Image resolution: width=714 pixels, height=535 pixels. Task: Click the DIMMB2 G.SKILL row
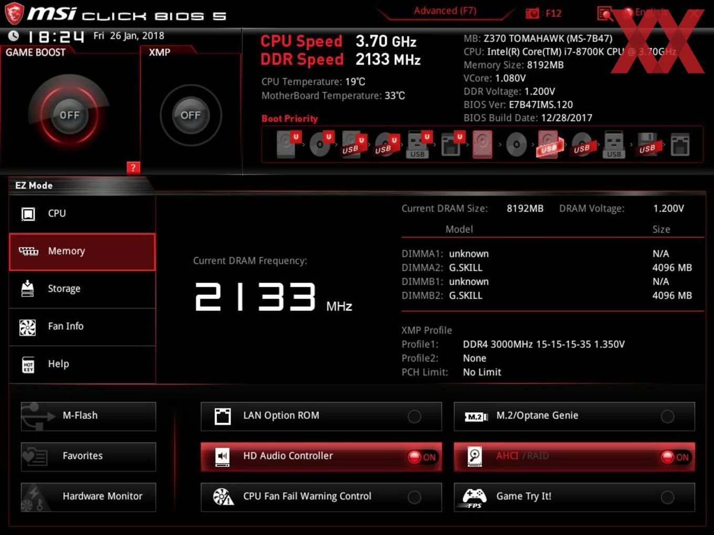click(x=547, y=295)
